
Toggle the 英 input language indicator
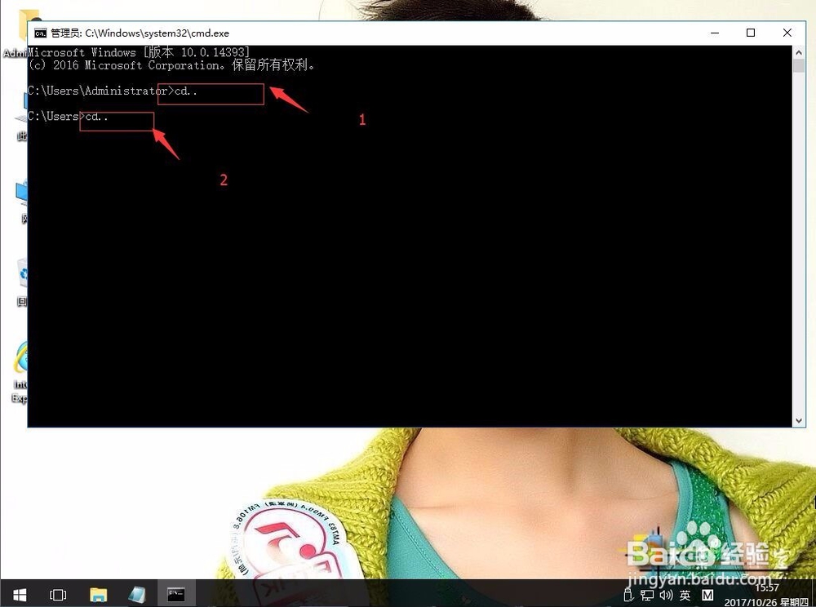pos(685,595)
